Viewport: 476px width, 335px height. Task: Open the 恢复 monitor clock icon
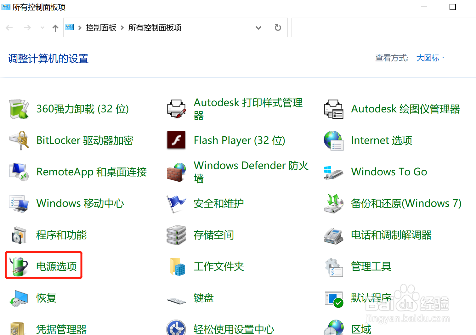(x=19, y=298)
